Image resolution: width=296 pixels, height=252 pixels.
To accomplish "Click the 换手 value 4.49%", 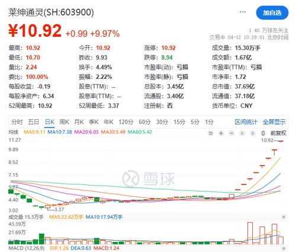I will pos(104,67).
